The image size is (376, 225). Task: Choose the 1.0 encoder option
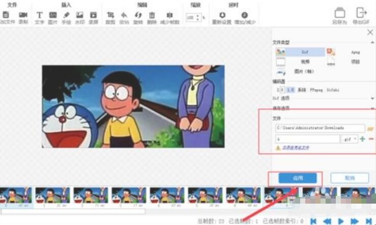[291, 90]
